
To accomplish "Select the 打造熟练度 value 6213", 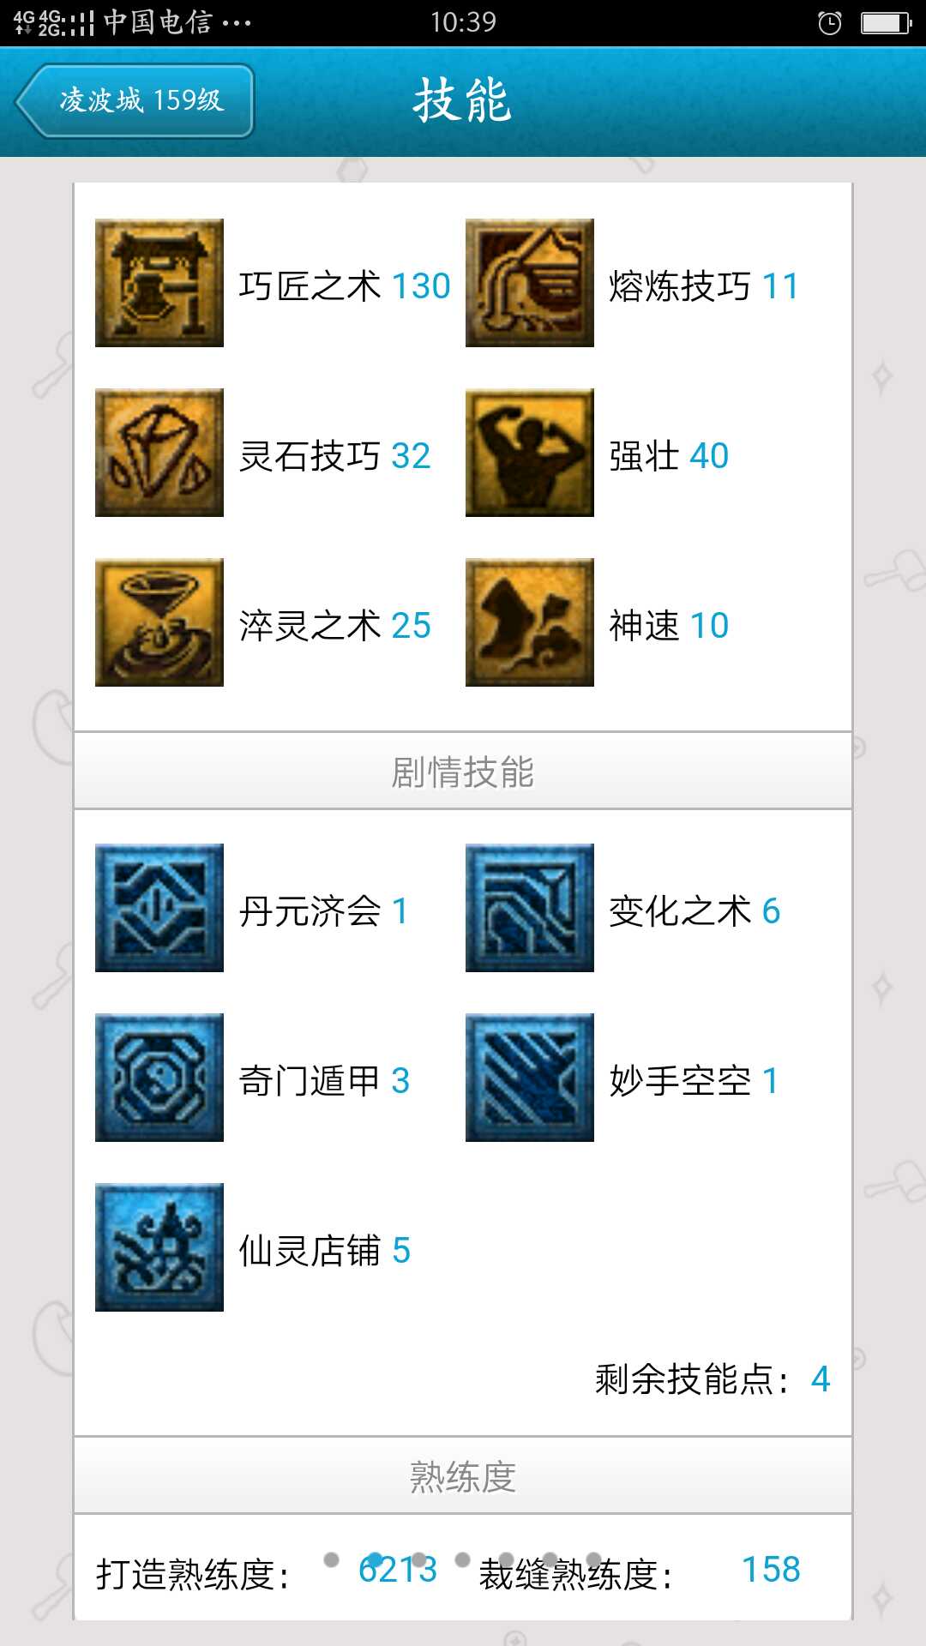I will pyautogui.click(x=398, y=1570).
